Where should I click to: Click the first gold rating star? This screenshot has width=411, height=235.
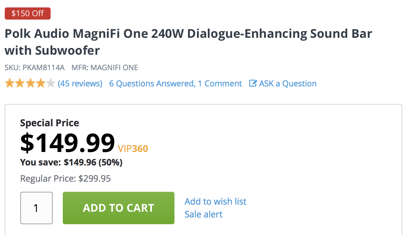point(9,83)
